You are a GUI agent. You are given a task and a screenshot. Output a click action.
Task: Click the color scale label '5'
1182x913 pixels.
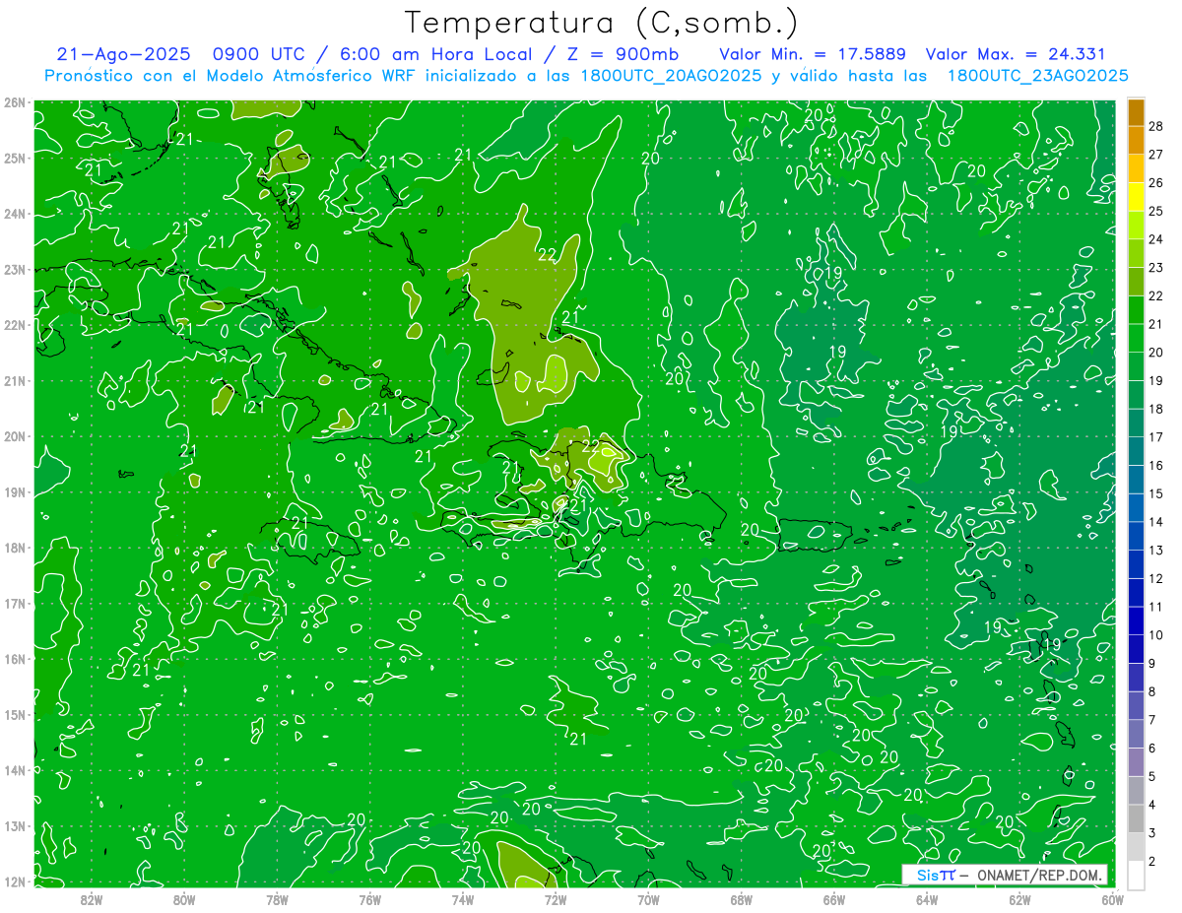click(1152, 776)
